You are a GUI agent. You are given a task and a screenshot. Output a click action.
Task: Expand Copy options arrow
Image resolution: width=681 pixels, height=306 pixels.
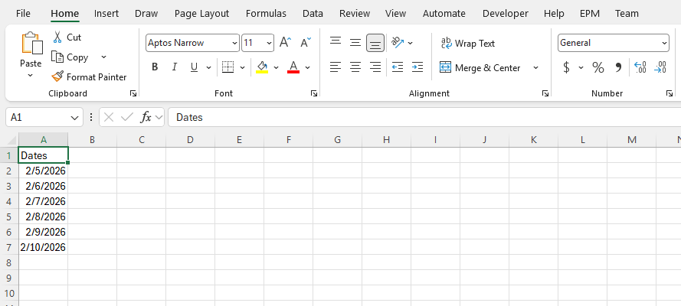point(103,57)
